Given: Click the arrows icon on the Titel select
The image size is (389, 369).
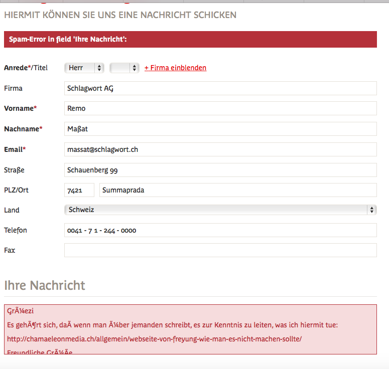Looking at the screenshot, I should [x=134, y=68].
